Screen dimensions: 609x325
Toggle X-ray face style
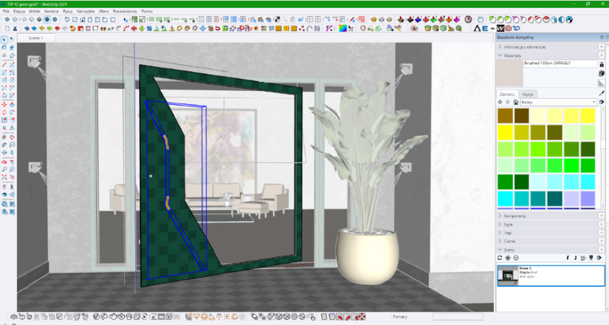[x=6, y=19]
